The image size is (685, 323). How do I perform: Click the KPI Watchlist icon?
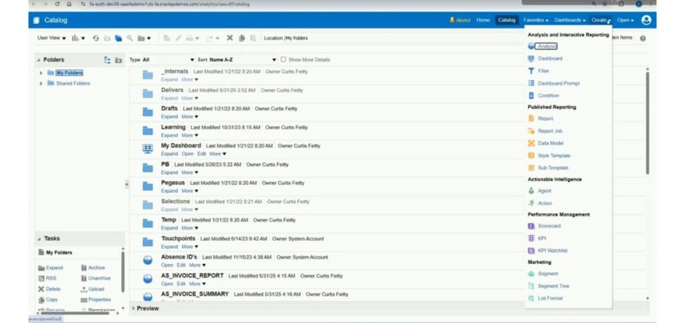[531, 251]
